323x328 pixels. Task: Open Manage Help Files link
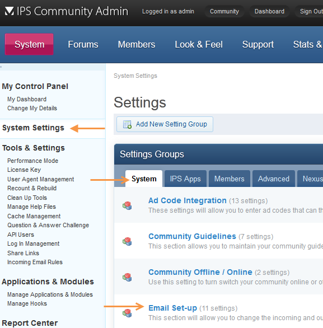pyautogui.click(x=31, y=207)
